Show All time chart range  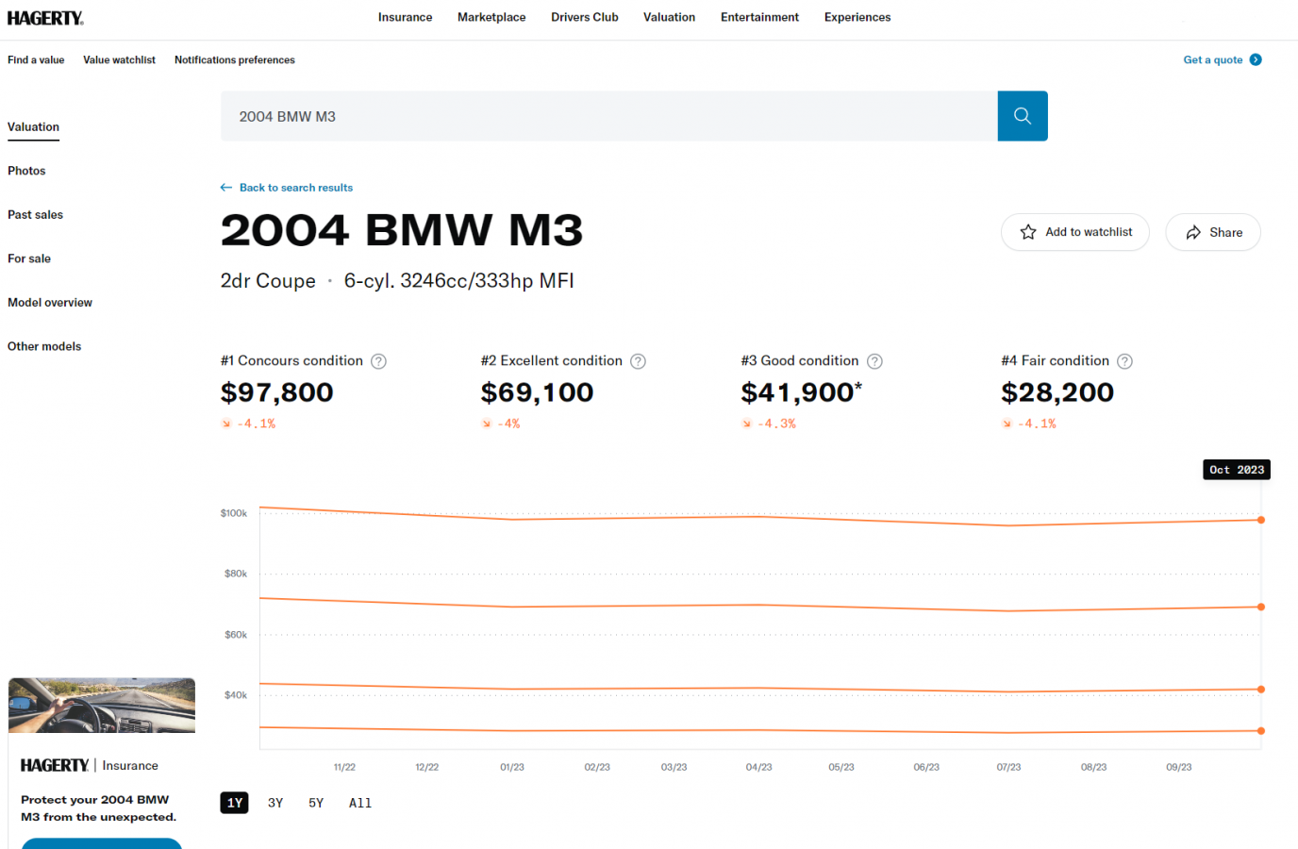click(360, 803)
